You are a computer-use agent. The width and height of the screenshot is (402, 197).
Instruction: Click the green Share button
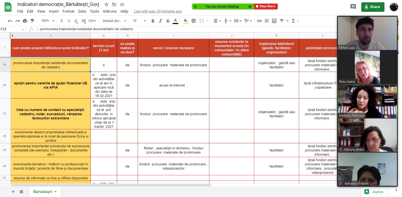373,7
